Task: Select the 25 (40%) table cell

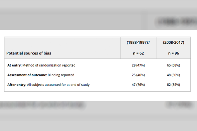Action: [138, 75]
